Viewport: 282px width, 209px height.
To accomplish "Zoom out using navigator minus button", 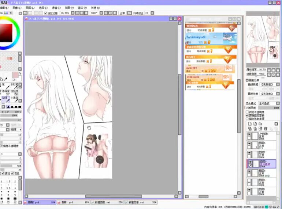I will click(269, 70).
